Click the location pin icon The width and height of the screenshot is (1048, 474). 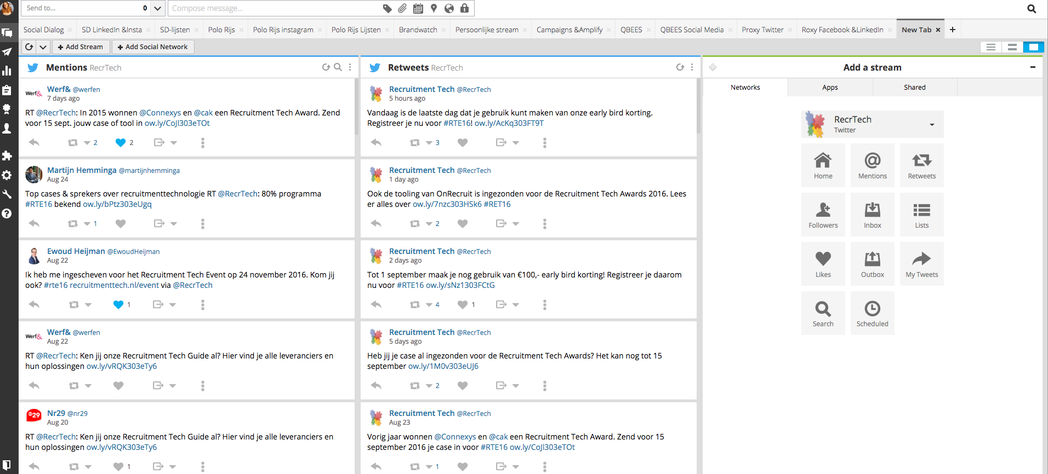click(434, 8)
